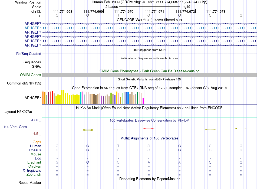
Task: Open Multiz Alignments of 100 Vertebrates title
Action: click(149, 138)
